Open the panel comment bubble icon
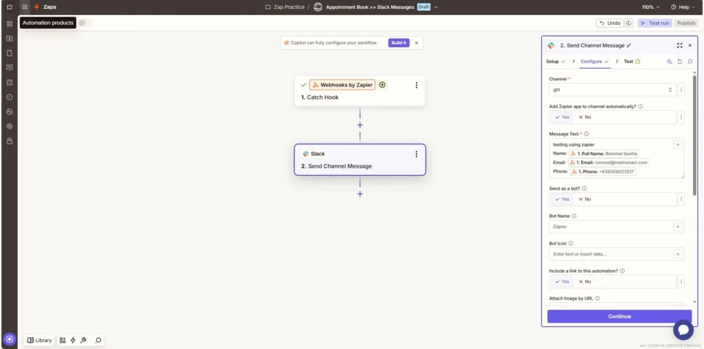 coord(690,61)
